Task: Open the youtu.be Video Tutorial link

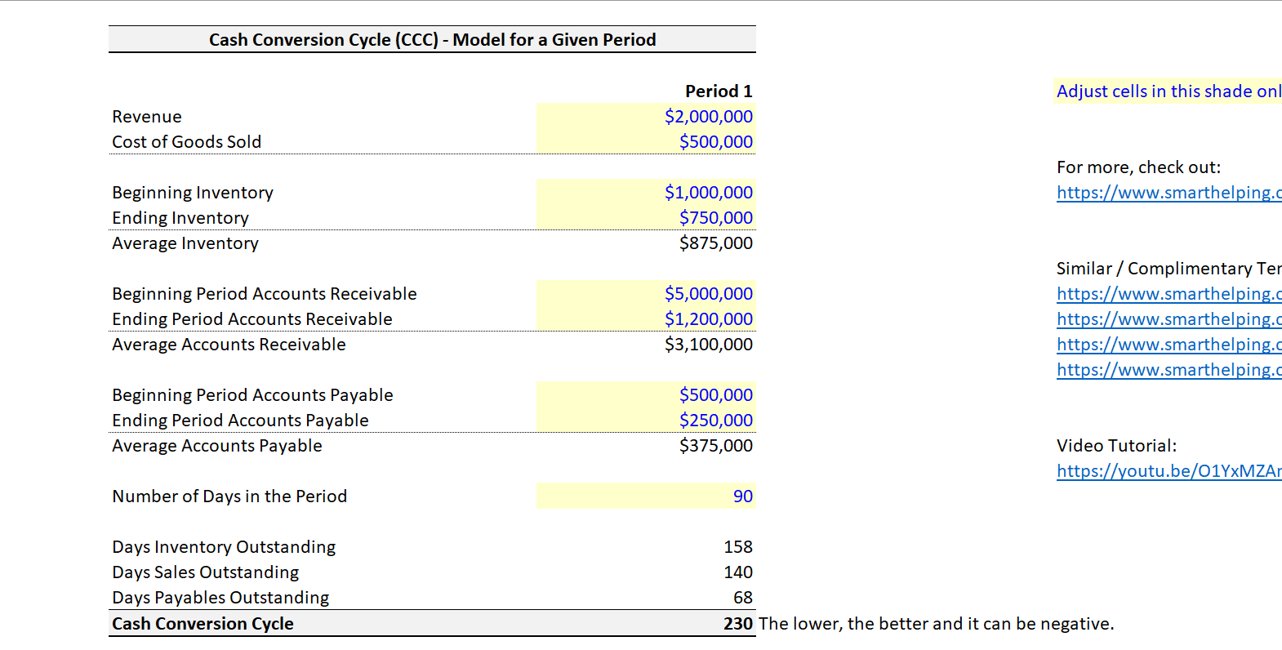Action: [x=1168, y=471]
